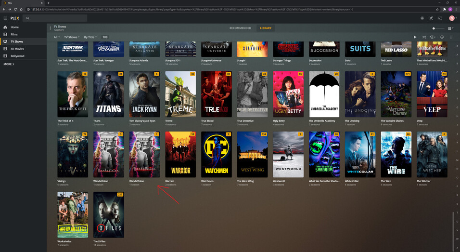The height and width of the screenshot is (252, 460).
Task: Open the hamburger navigation menu
Action: coord(5,18)
